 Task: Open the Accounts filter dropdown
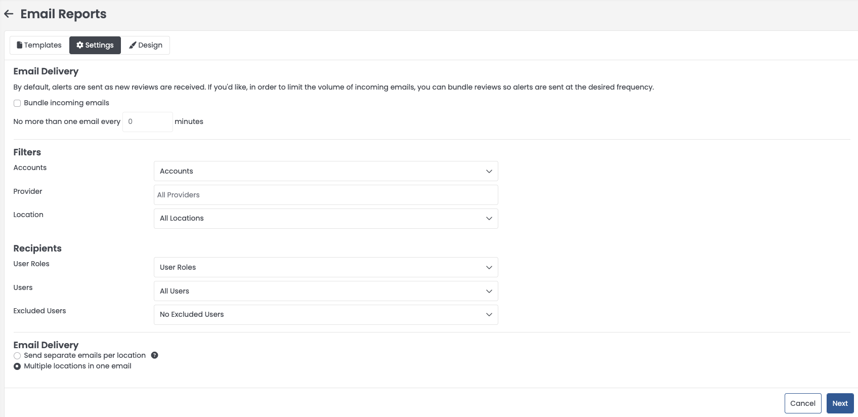pyautogui.click(x=325, y=171)
